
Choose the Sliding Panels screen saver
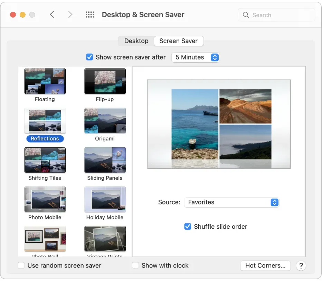(x=105, y=160)
